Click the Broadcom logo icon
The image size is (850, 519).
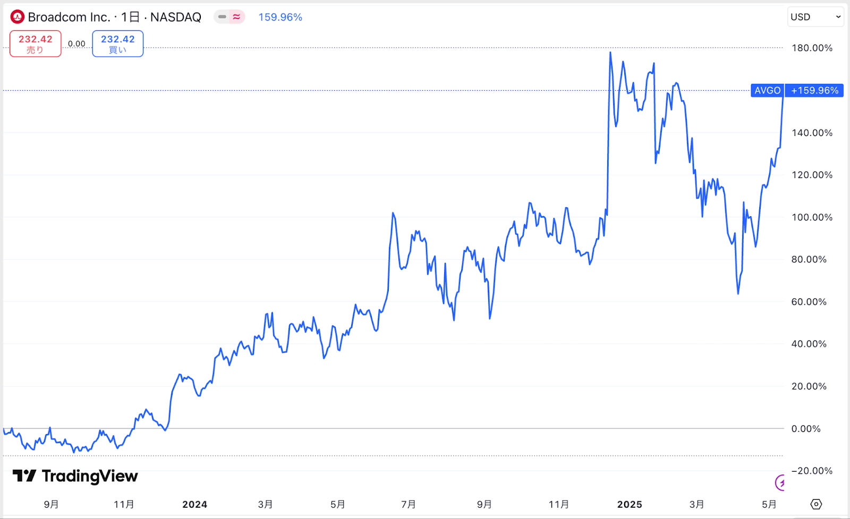coord(17,17)
